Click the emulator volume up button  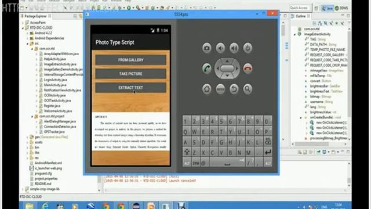pyautogui.click(x=234, y=48)
